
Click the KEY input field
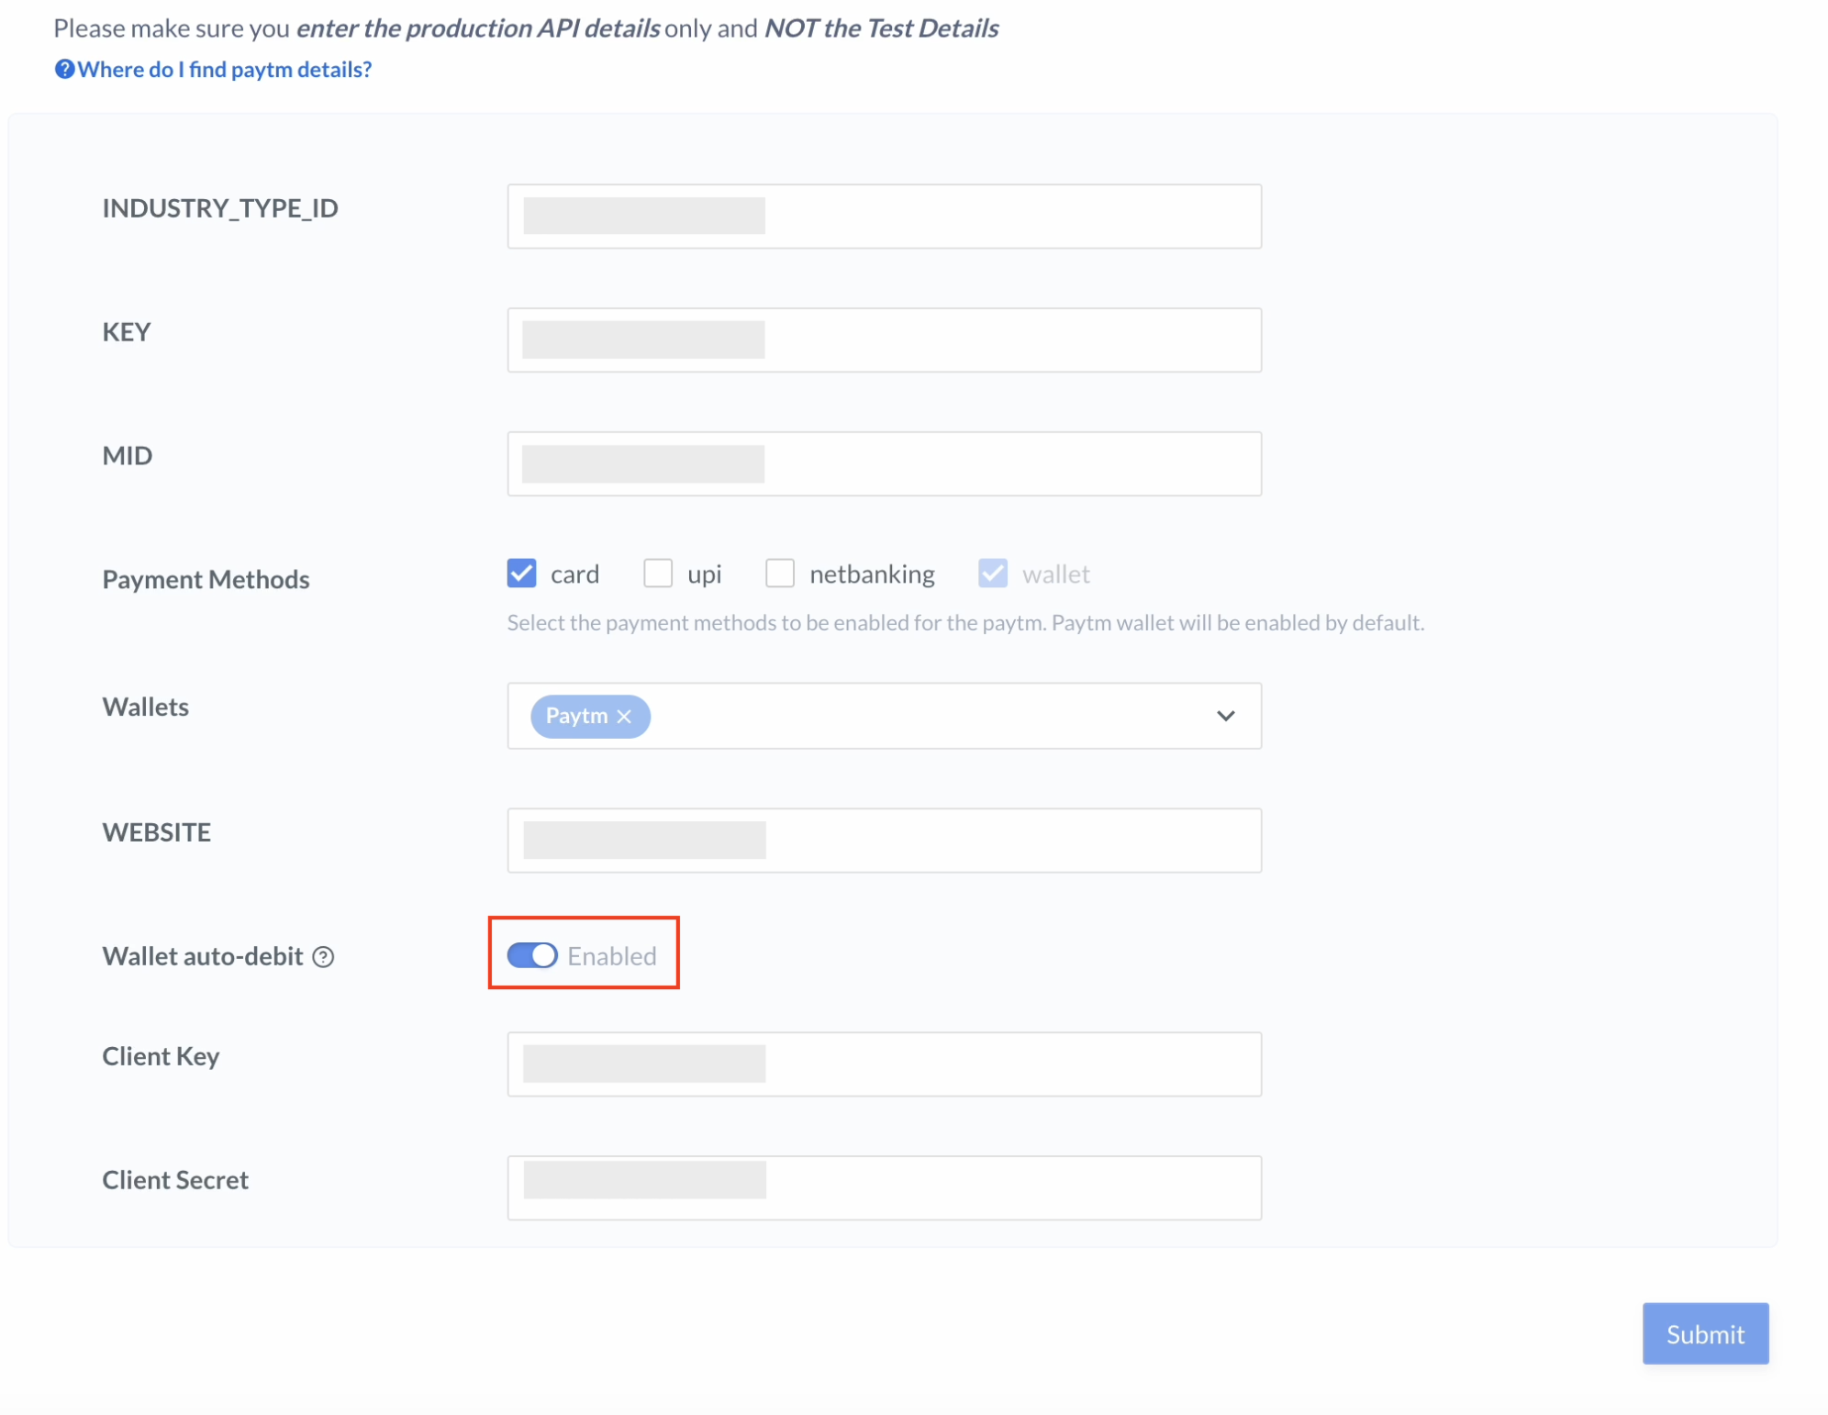coord(885,339)
